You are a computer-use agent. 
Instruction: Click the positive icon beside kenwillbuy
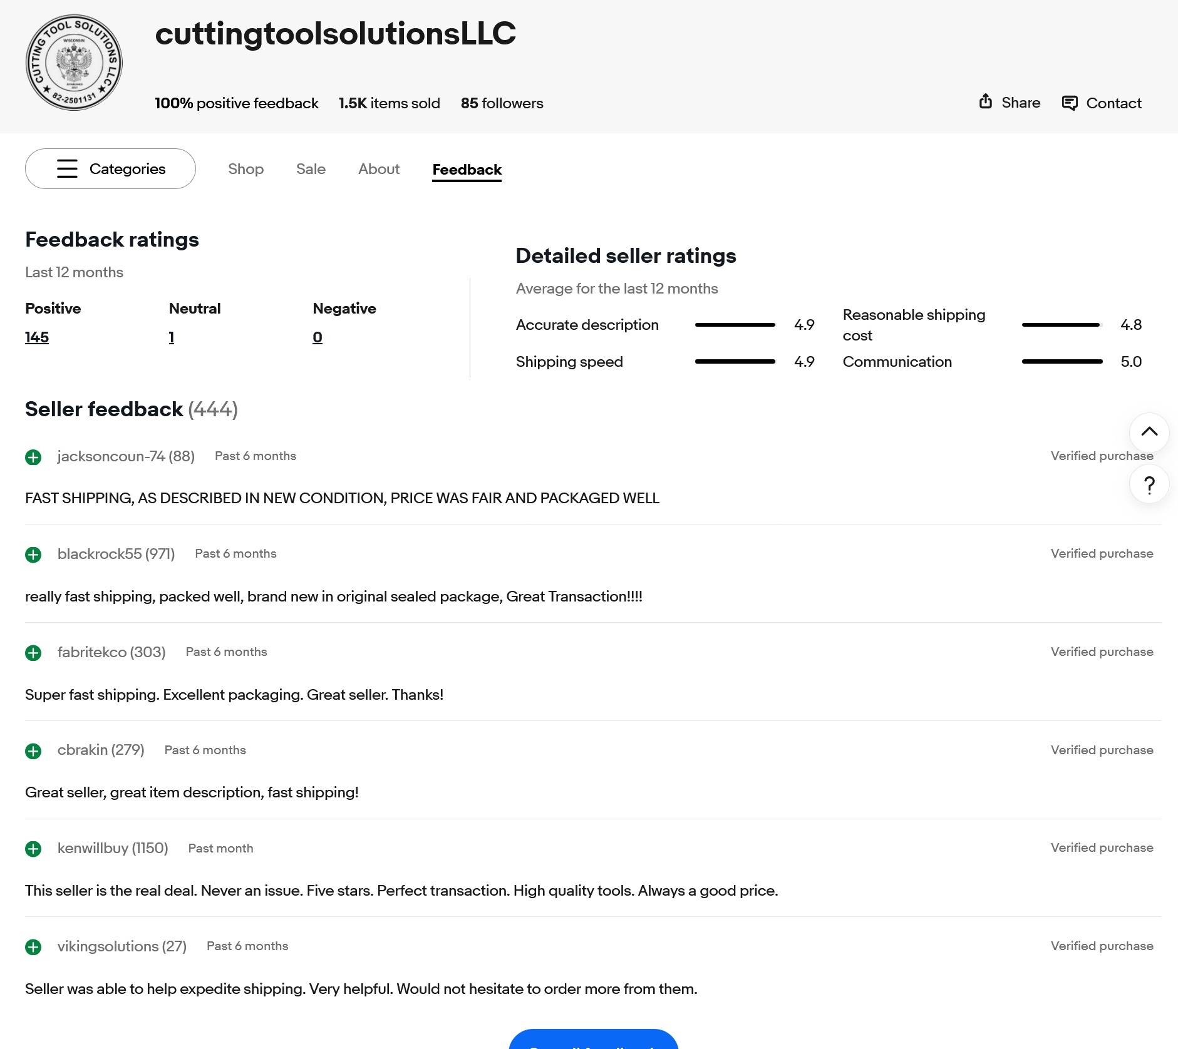[x=33, y=849]
